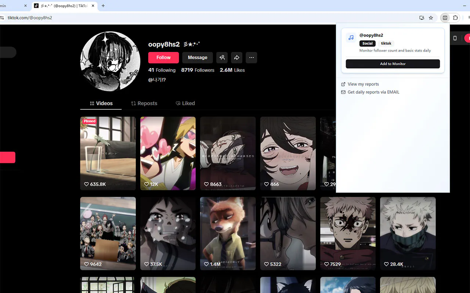This screenshot has height=293, width=470.
Task: Click the Social tag in popup
Action: (368, 43)
